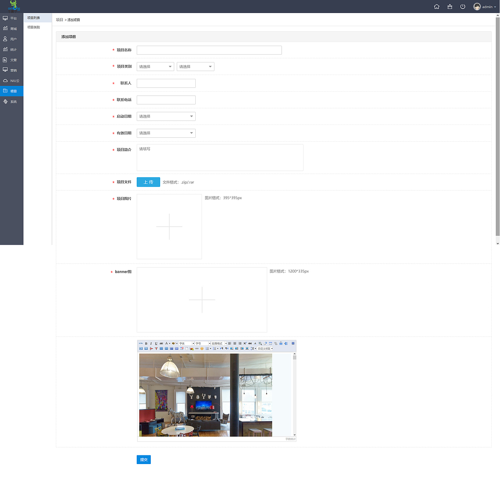Click the office photo in the editor
500x482 pixels.
pos(205,395)
